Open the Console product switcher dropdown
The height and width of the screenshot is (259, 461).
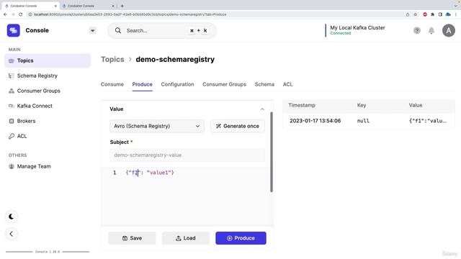point(93,30)
